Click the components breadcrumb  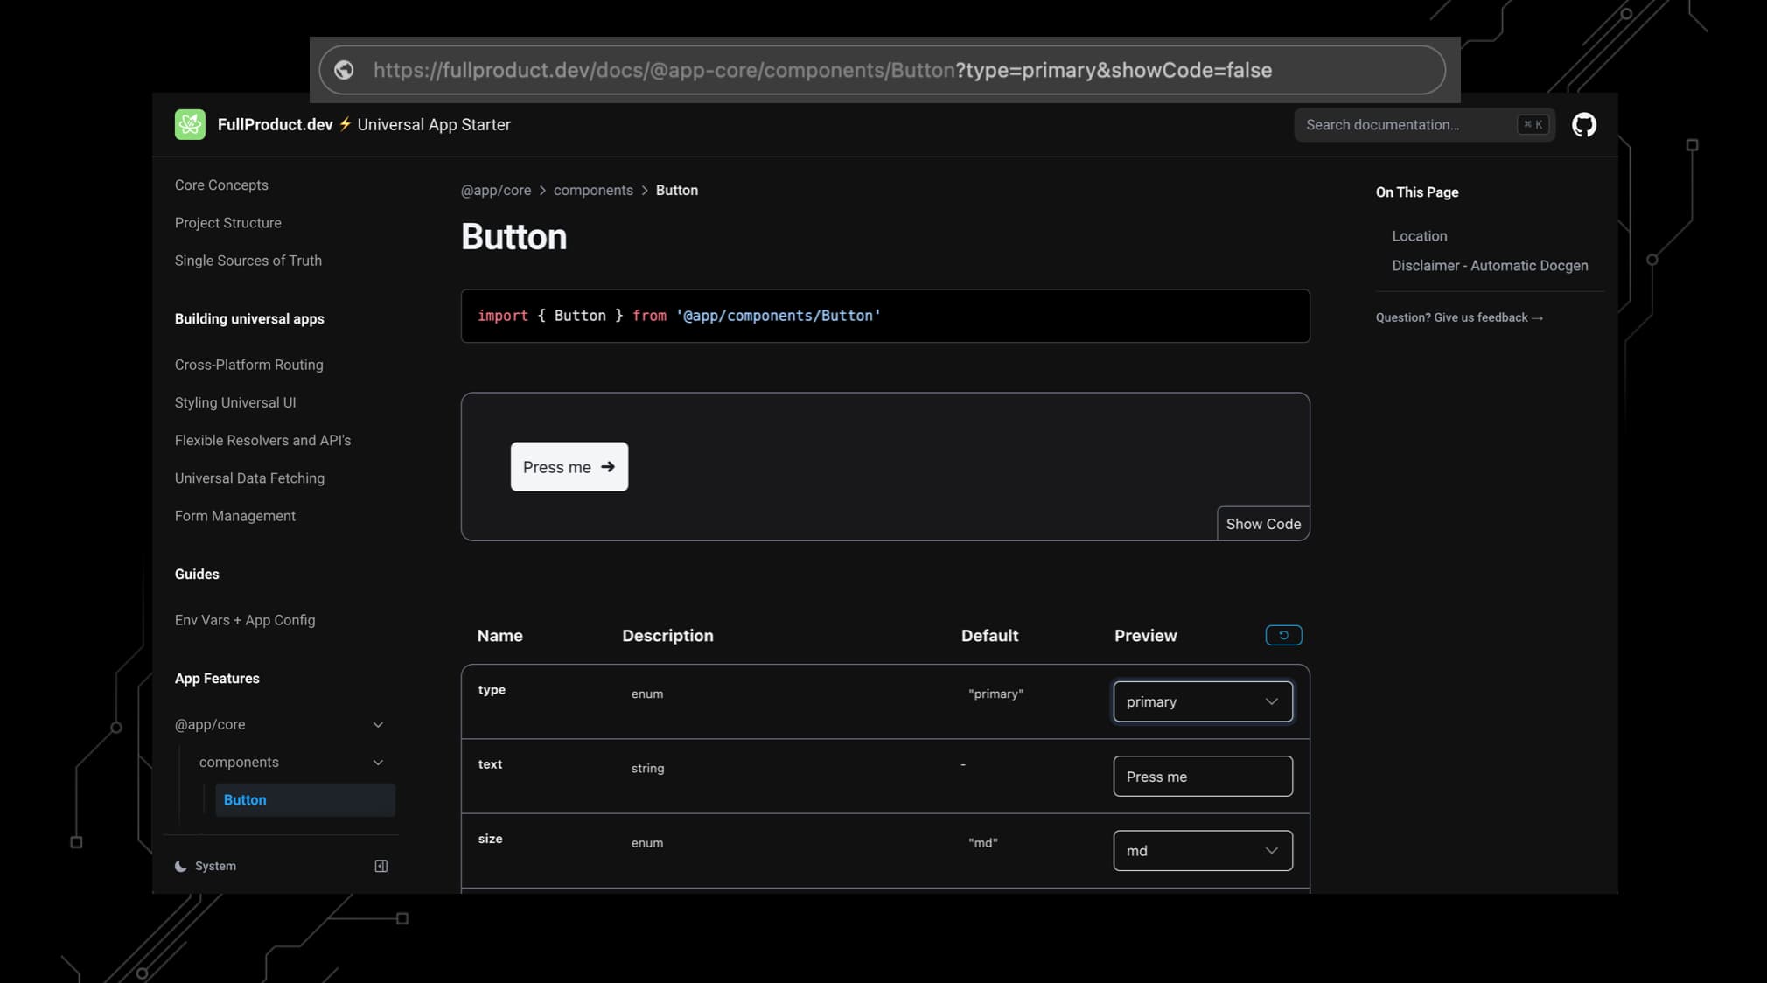pos(593,191)
